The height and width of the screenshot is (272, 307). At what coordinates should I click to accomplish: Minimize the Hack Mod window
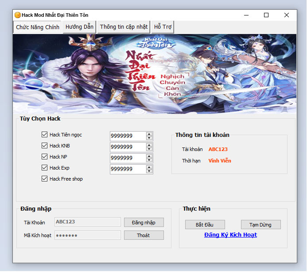pyautogui.click(x=246, y=15)
